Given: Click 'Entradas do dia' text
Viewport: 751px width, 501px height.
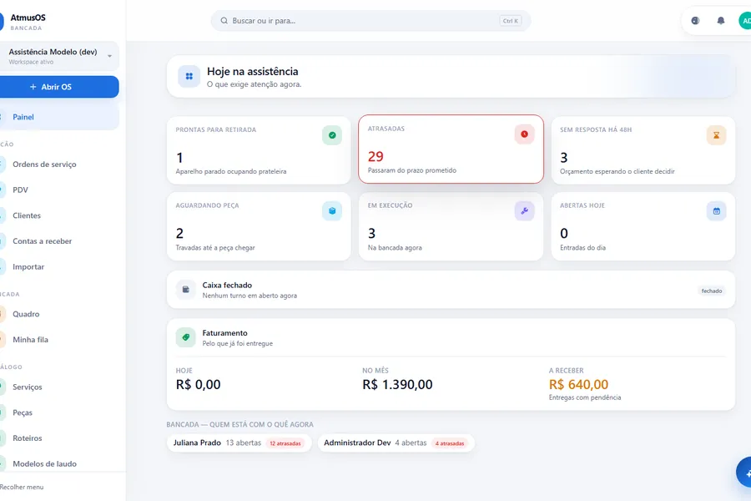Looking at the screenshot, I should click(583, 248).
